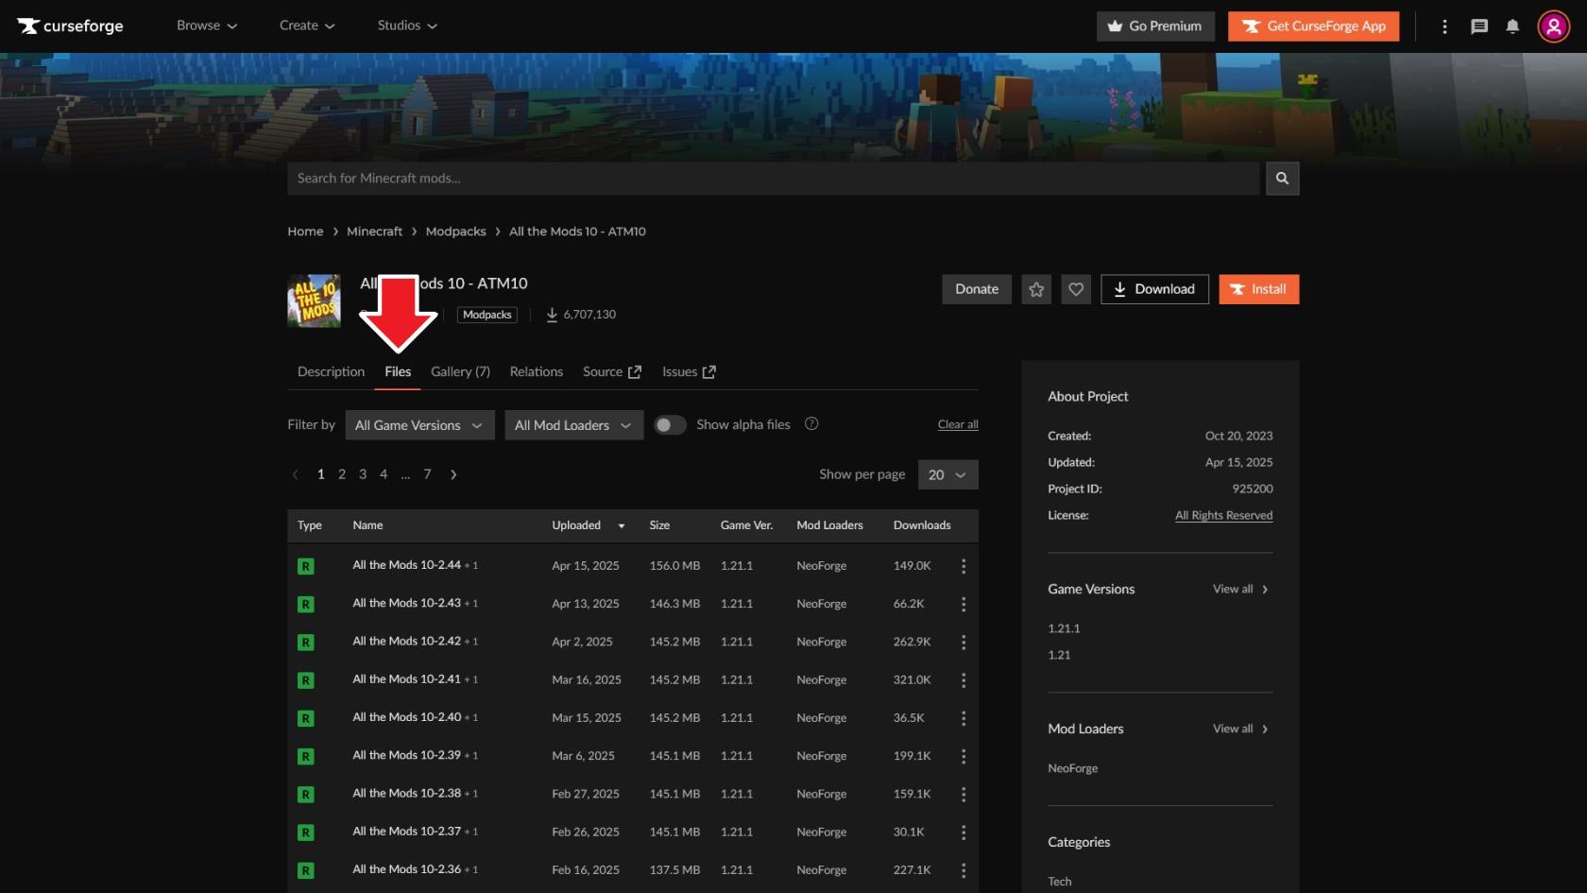Navigate to Modpacks breadcrumb
1587x893 pixels.
pyautogui.click(x=456, y=232)
